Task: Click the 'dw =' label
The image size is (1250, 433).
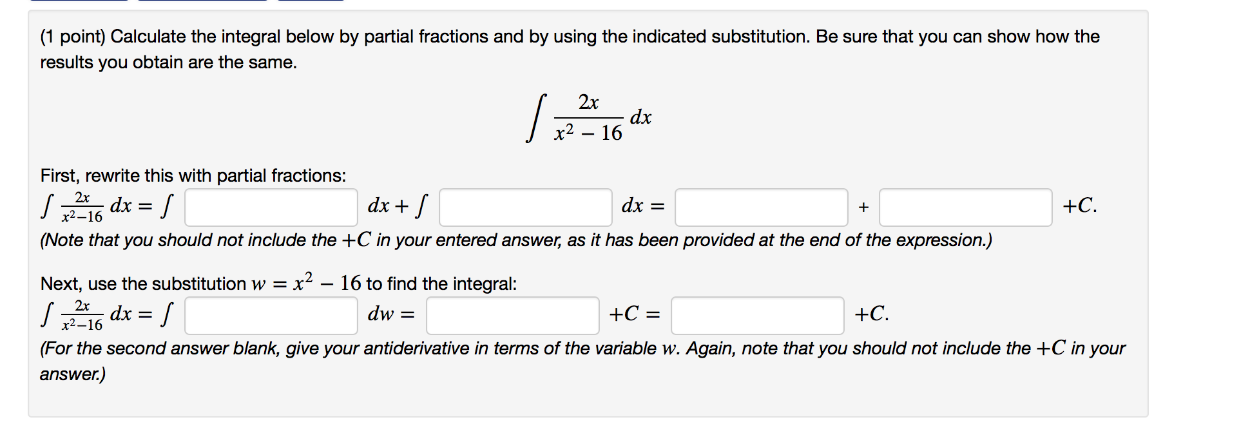Action: pyautogui.click(x=391, y=314)
